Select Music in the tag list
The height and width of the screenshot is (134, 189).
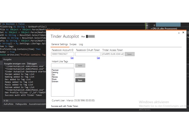tap(54, 79)
